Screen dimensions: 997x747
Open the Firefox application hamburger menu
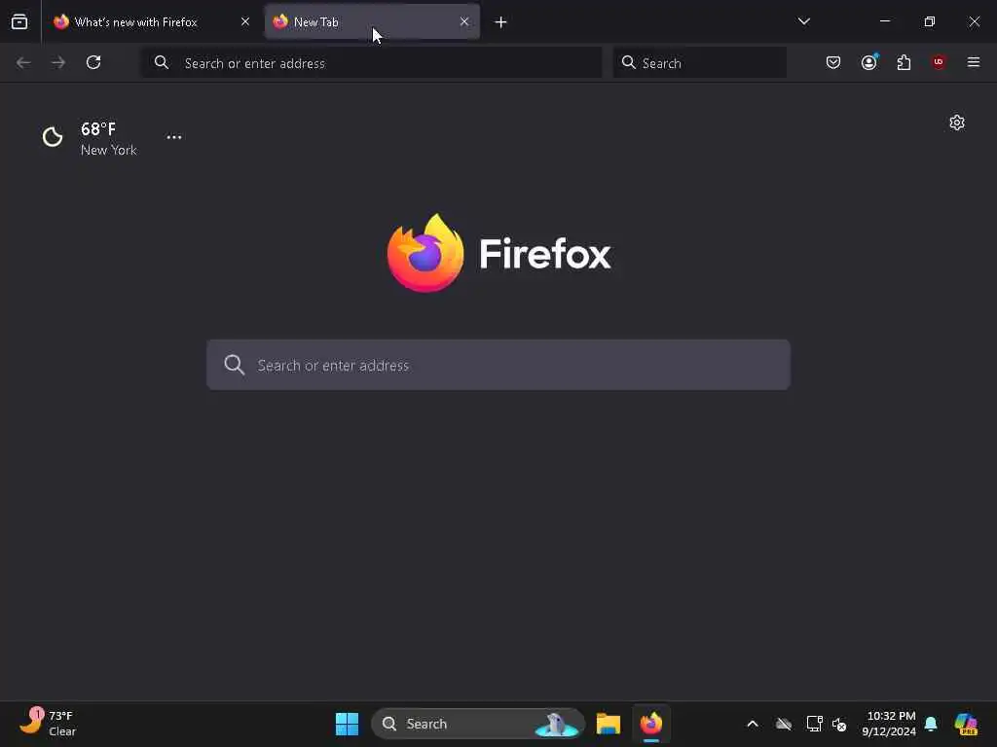coord(974,62)
